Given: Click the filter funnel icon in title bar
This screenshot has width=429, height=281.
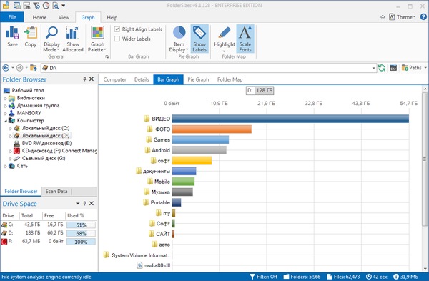Looking at the screenshot, I should click(x=36, y=5).
